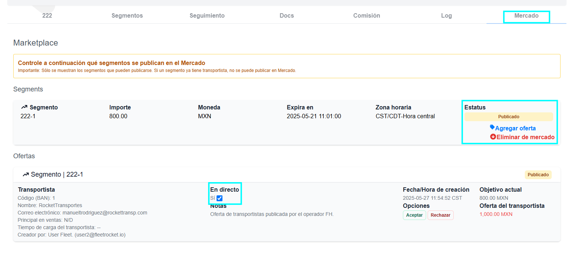Click the Publicado status badge in Estatus
569x253 pixels.
(x=509, y=117)
